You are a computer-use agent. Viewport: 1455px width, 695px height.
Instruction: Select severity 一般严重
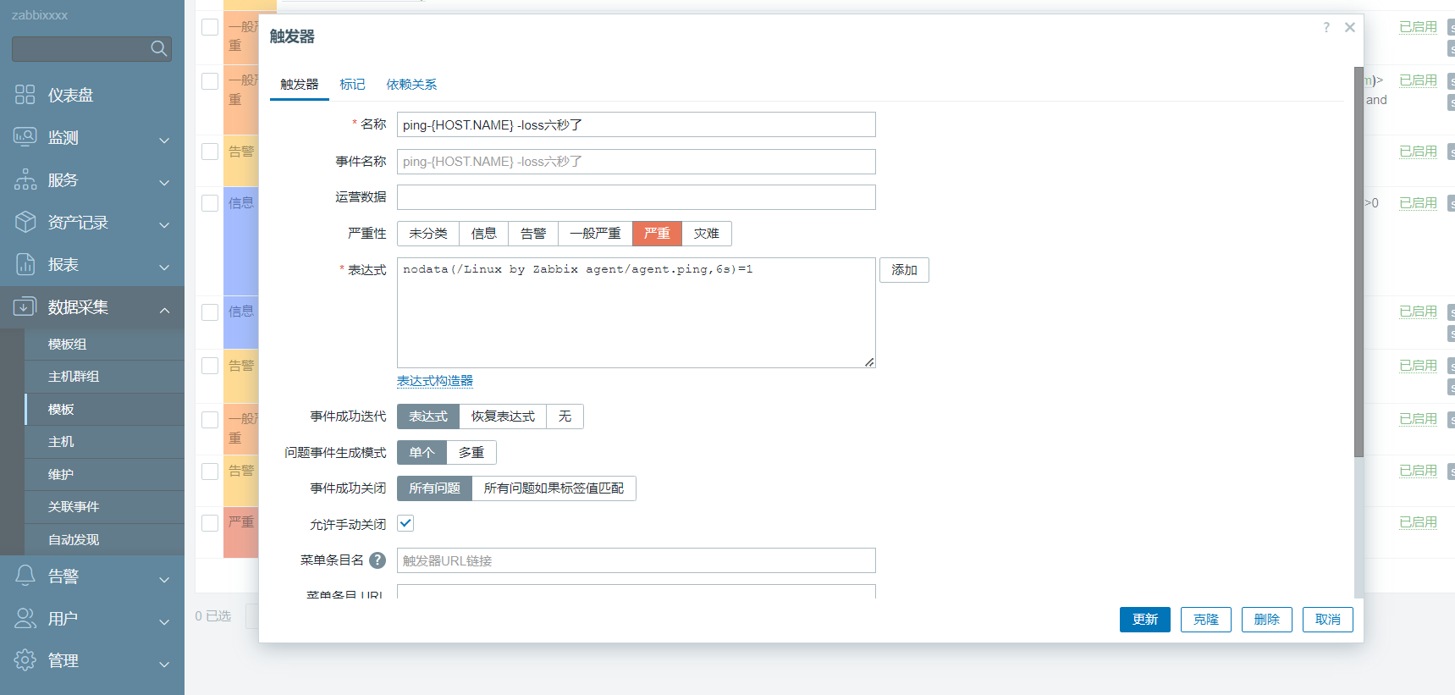pyautogui.click(x=595, y=234)
